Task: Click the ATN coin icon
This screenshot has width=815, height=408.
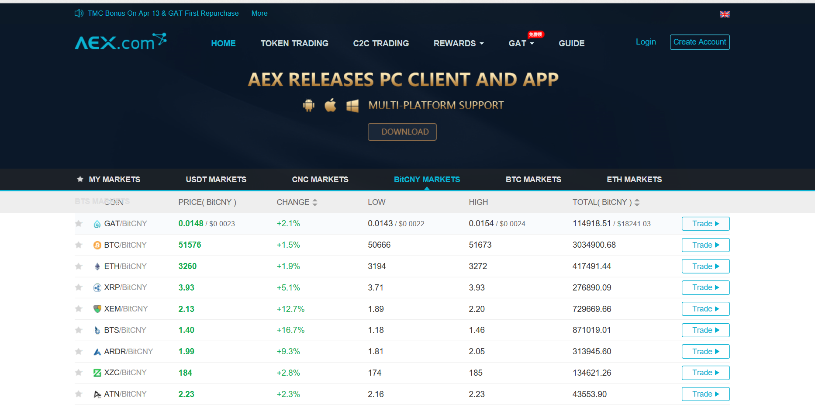Action: tap(97, 394)
